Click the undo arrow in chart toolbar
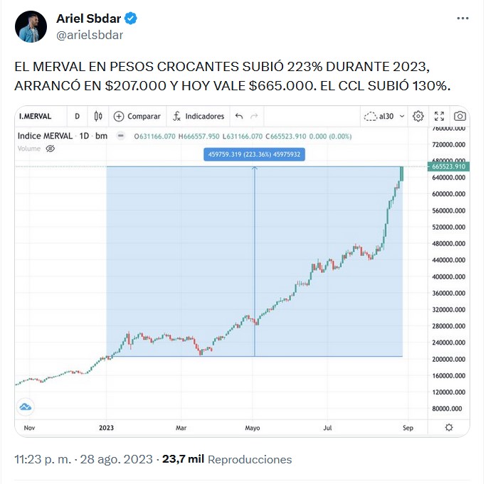This screenshot has width=503, height=484. tap(239, 116)
